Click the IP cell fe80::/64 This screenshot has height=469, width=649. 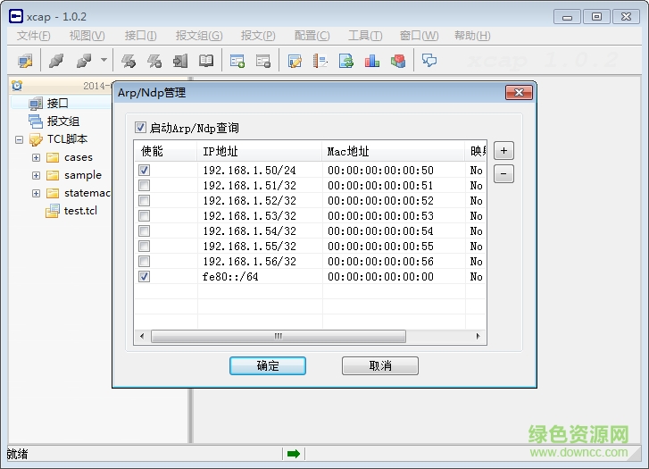tap(230, 276)
